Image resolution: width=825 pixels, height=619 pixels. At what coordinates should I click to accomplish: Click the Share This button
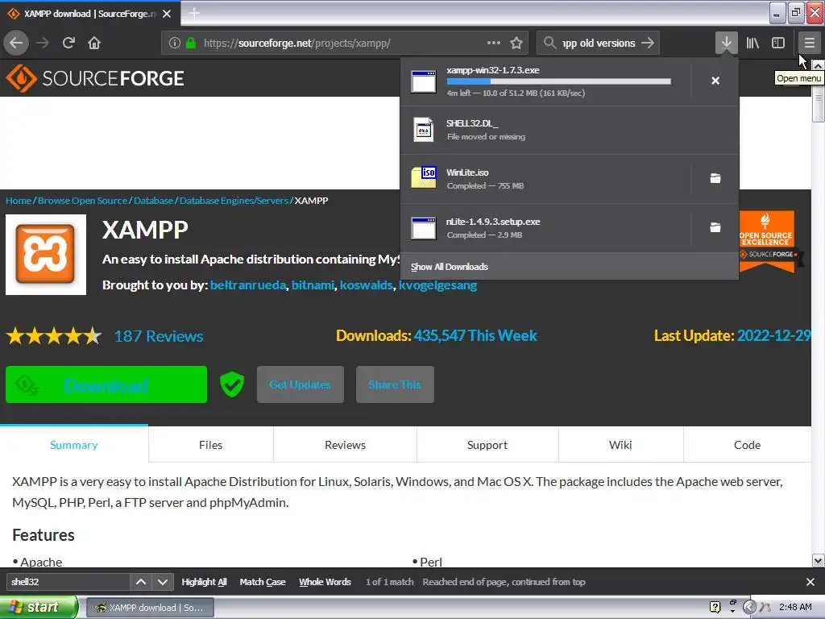tap(395, 384)
